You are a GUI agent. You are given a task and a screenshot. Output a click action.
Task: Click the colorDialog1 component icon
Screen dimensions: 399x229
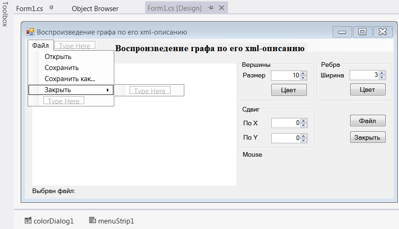click(28, 221)
